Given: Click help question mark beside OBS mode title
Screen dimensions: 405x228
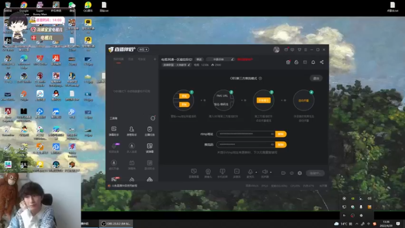Looking at the screenshot, I should 260,79.
